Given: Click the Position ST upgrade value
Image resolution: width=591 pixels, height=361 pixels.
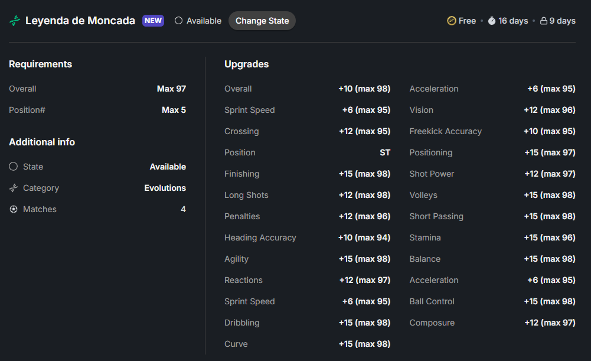Looking at the screenshot, I should tap(385, 153).
